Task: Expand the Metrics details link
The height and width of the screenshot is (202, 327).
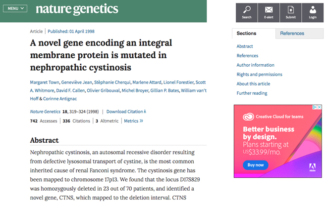Action: [x=133, y=121]
